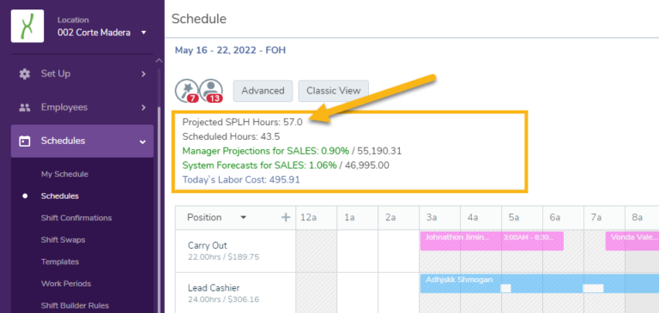Go to Work Periods
659x313 pixels.
[x=66, y=283]
